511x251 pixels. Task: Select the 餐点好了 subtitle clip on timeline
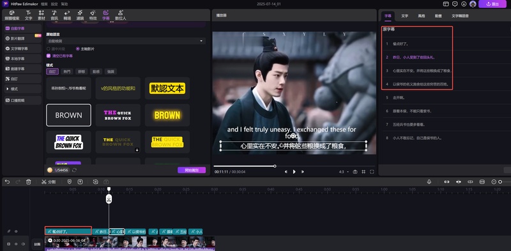click(68, 231)
